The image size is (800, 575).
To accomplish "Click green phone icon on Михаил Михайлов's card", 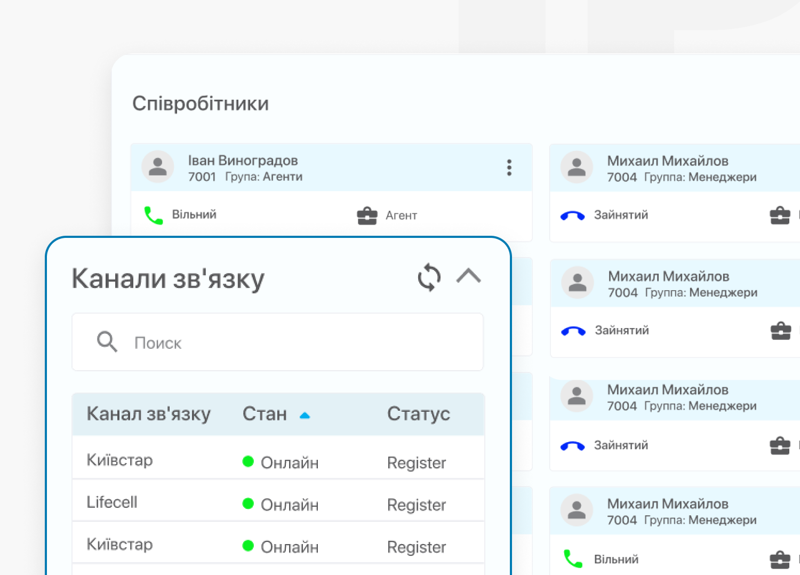I will click(x=573, y=559).
